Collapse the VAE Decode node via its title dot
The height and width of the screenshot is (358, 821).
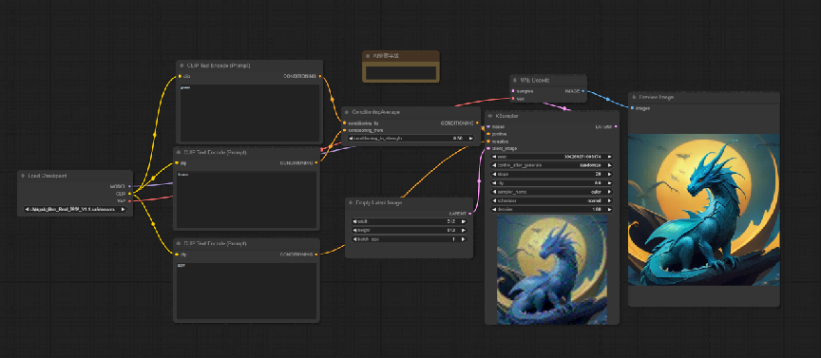(x=515, y=80)
